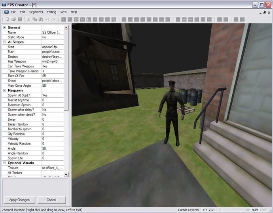Screen dimensions: 273x213
Task: Select the Rate Of Fire value '85'
Action: 53,76
